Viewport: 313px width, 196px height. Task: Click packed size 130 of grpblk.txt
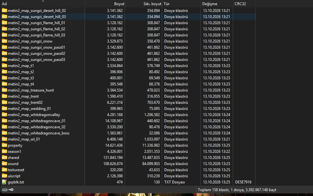157,182
